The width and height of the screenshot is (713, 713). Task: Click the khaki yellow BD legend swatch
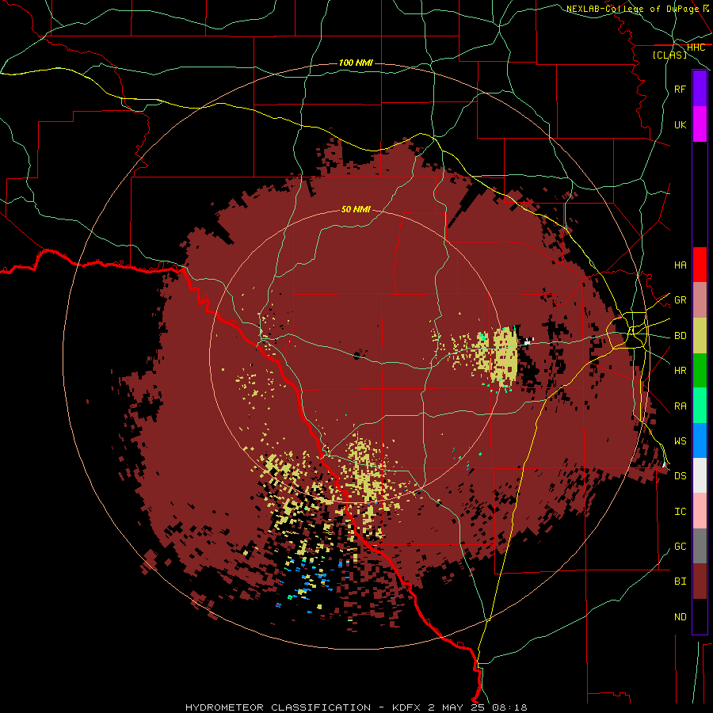tap(700, 336)
